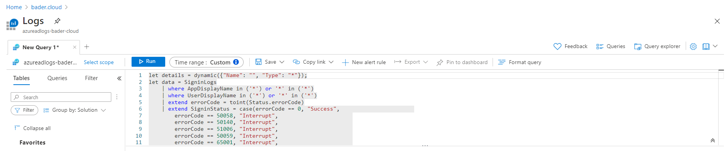Expand the Save dropdown arrow

point(282,62)
